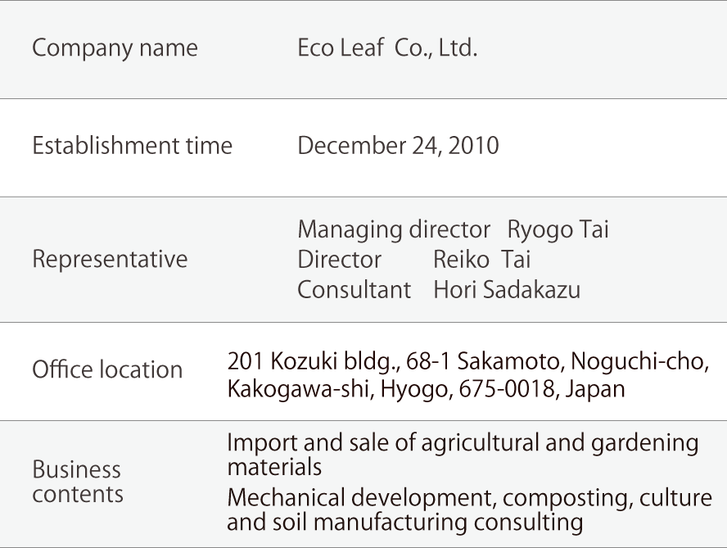Click the "Establishment time" row label
This screenshot has height=548, width=727.
pyautogui.click(x=132, y=147)
